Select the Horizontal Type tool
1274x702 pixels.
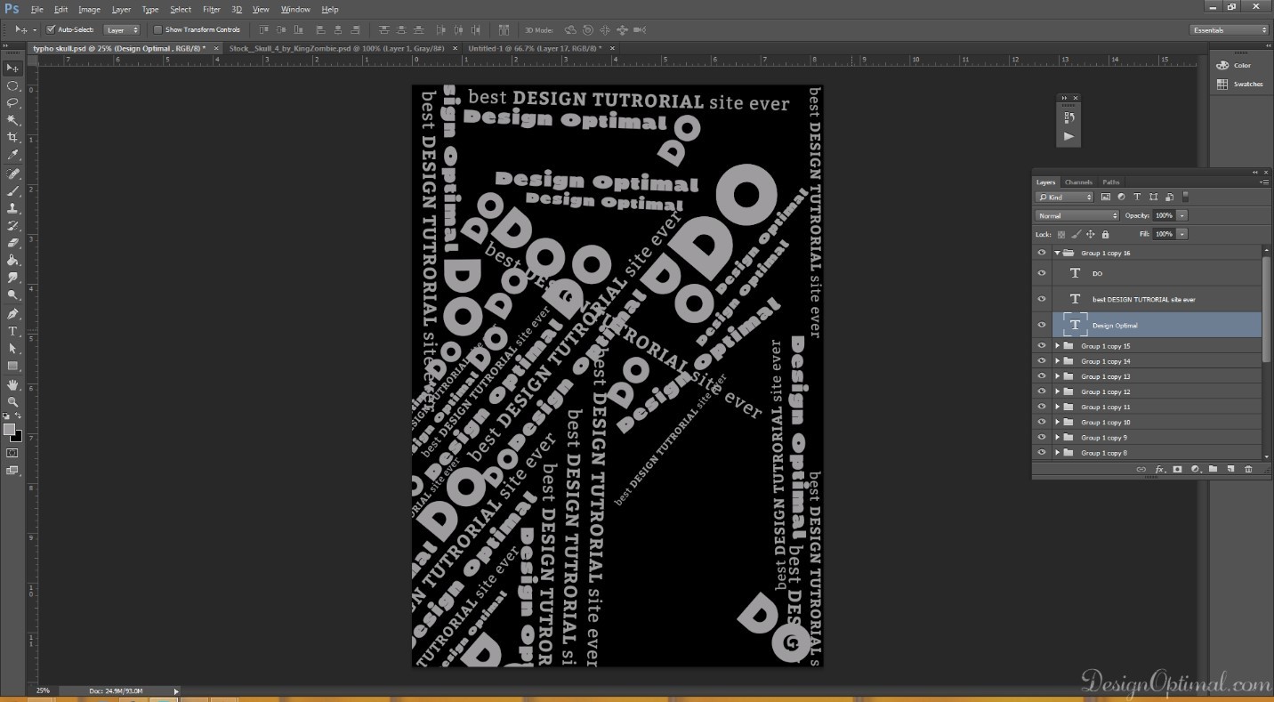tap(12, 331)
